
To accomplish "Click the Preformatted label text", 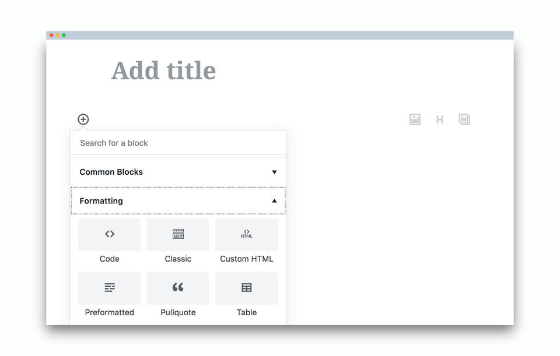I will [x=110, y=312].
